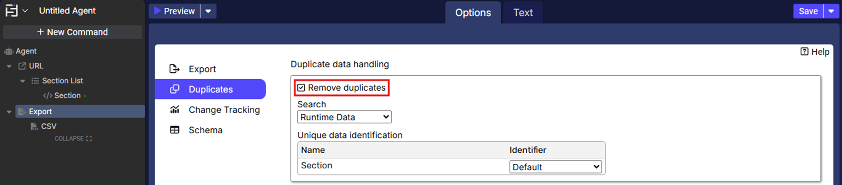Image resolution: width=842 pixels, height=185 pixels.
Task: Add a New Command
Action: coord(72,32)
